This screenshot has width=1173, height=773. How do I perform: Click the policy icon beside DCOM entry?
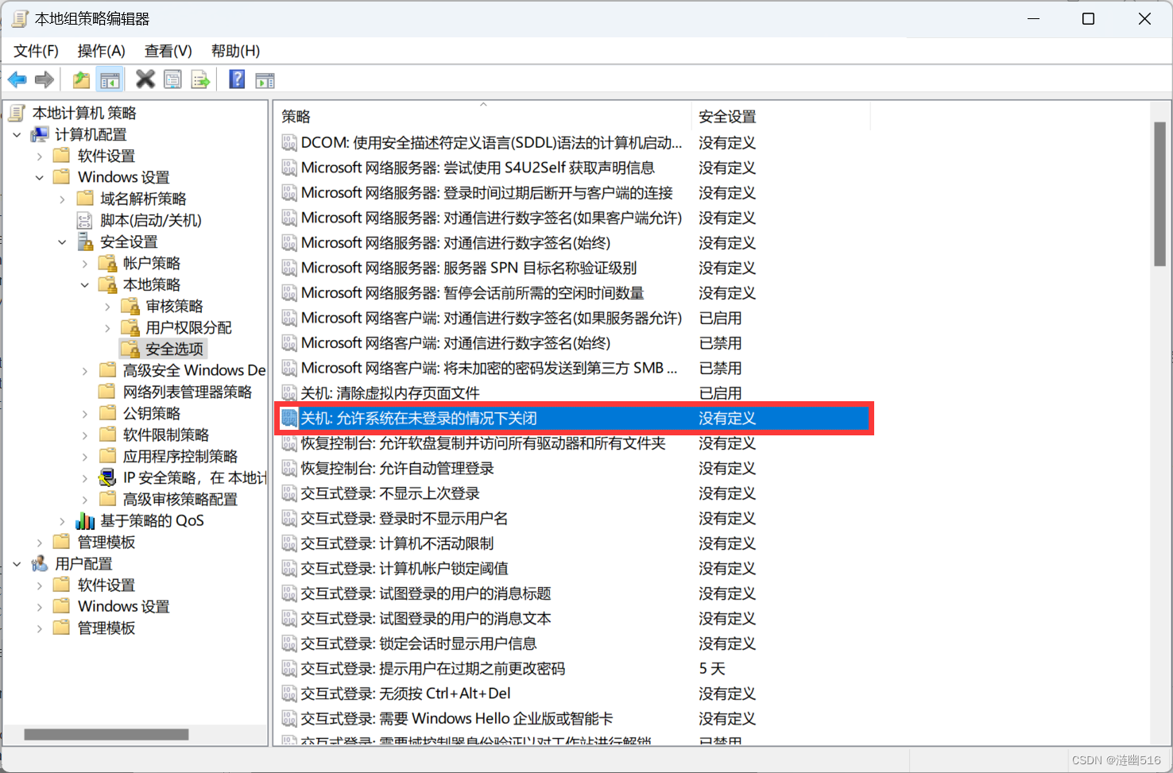click(x=289, y=143)
